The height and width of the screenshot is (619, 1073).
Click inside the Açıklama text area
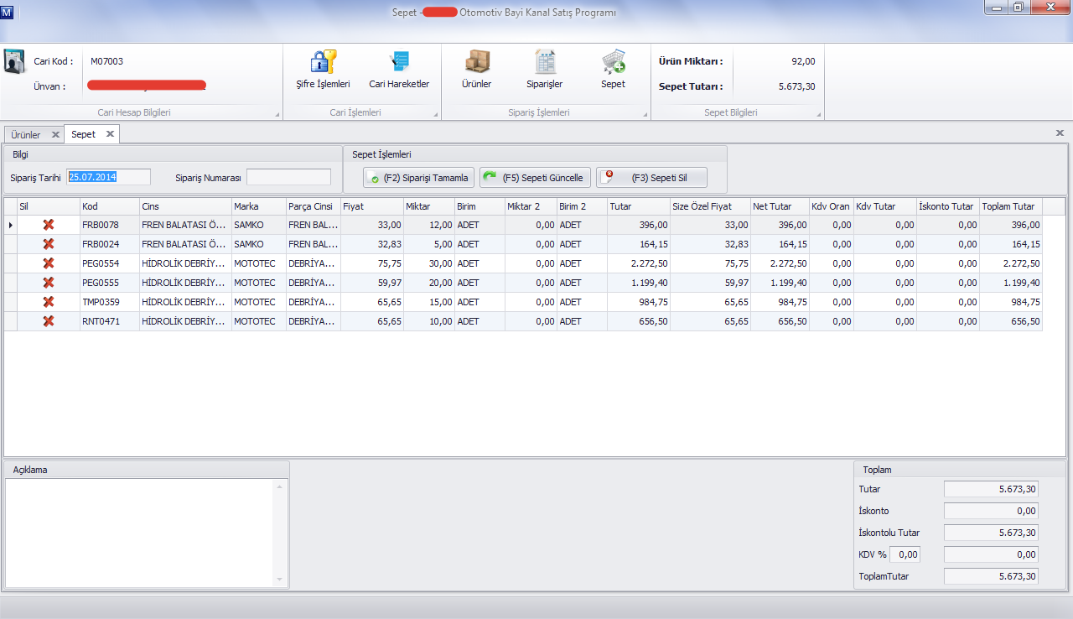point(143,532)
